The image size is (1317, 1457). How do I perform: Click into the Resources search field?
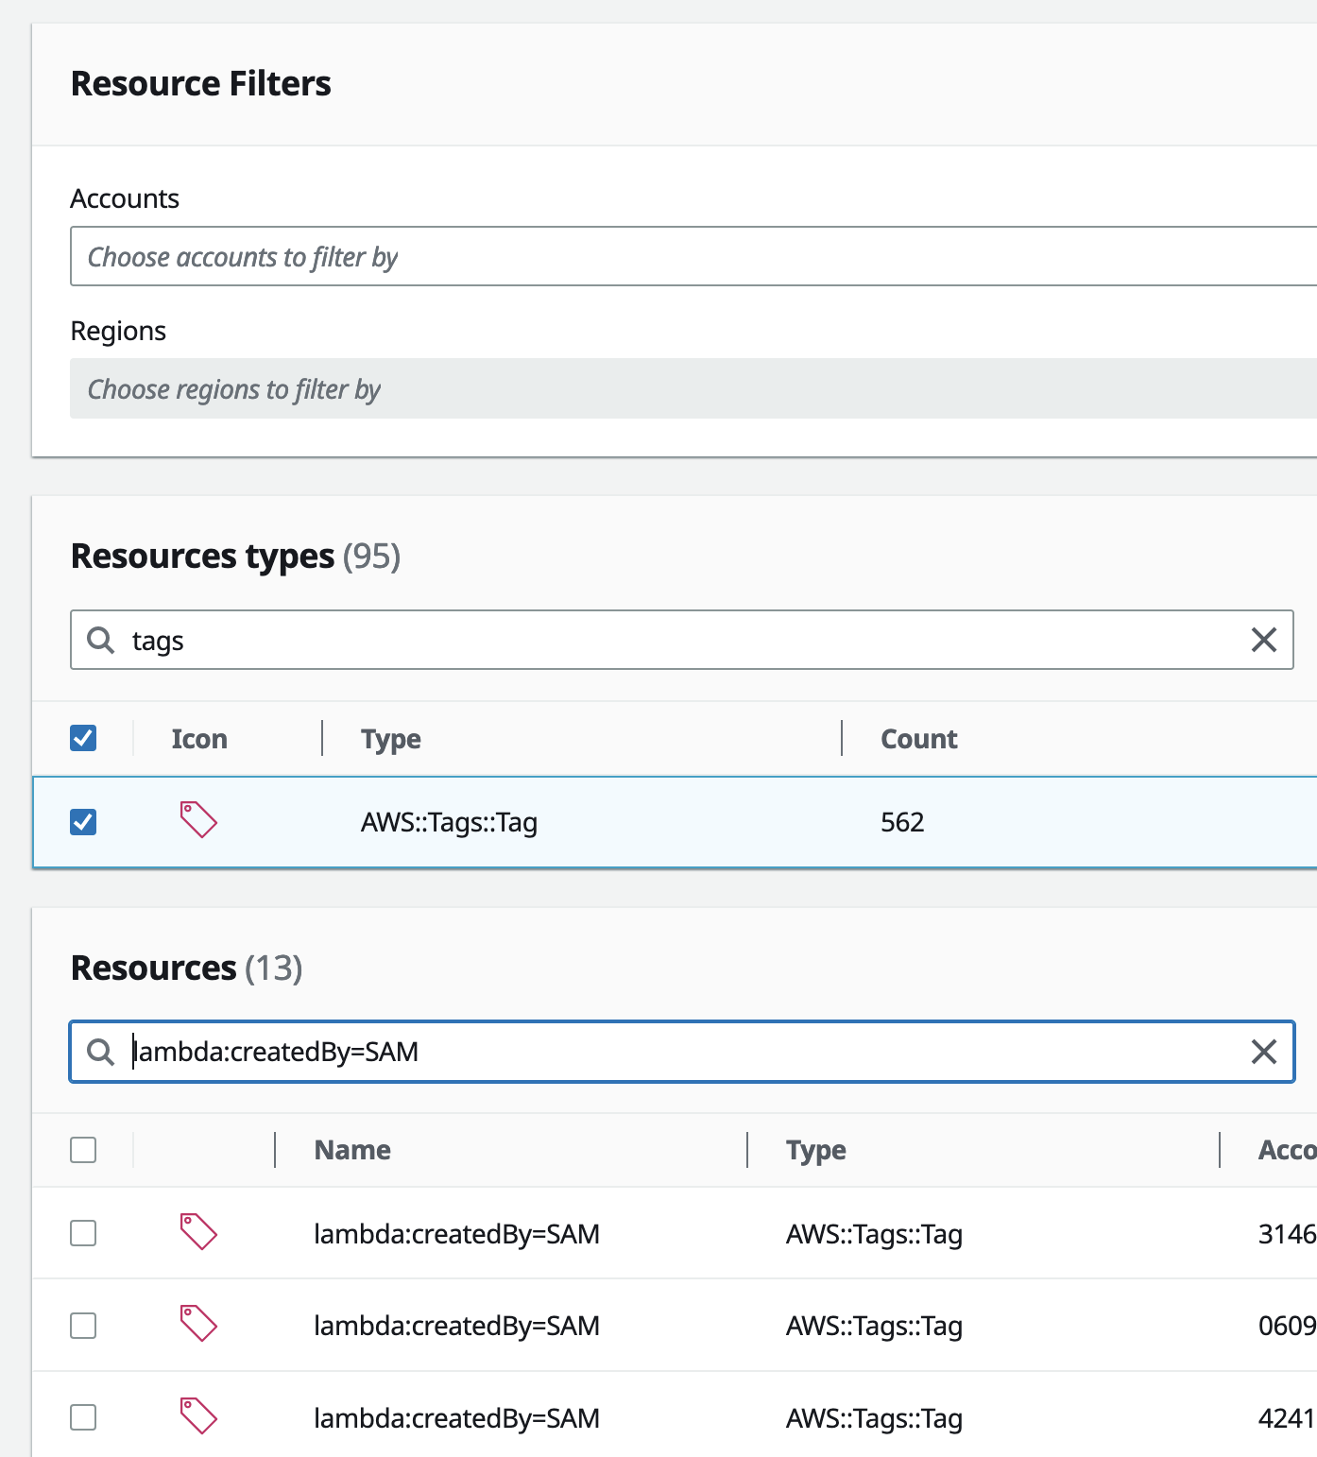click(x=567, y=1052)
